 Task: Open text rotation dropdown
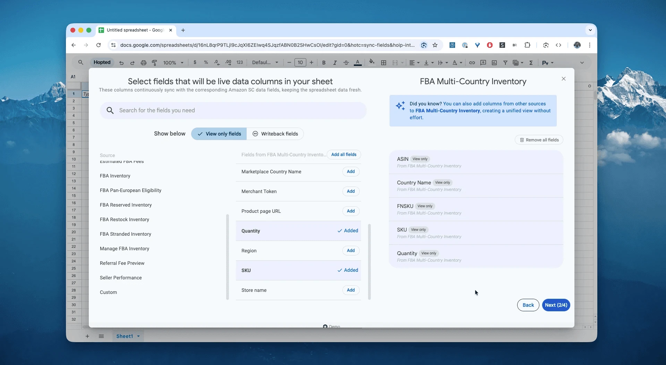click(457, 63)
